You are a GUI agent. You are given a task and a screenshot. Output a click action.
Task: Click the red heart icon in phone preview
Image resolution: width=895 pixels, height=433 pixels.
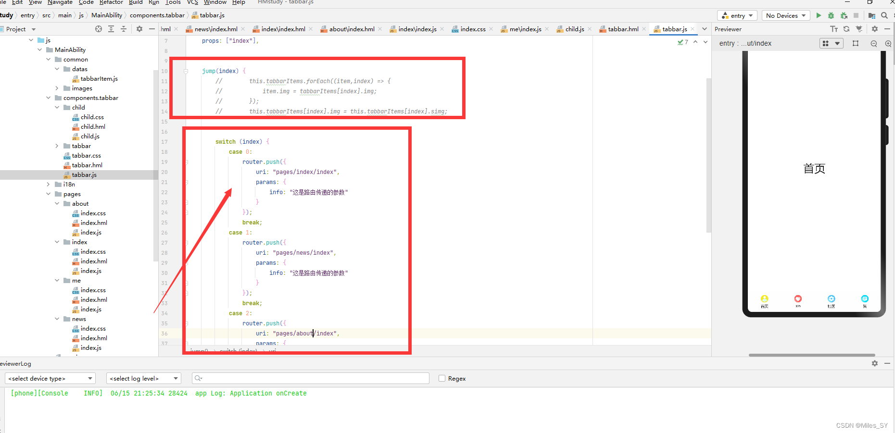click(x=798, y=299)
